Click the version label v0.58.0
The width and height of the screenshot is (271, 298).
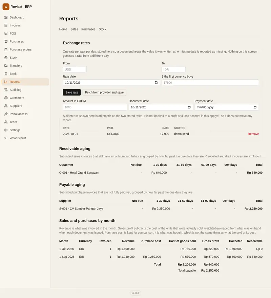pyautogui.click(x=135, y=293)
